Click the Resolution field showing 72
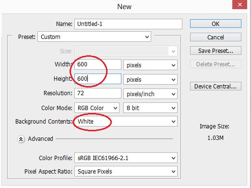 [x=98, y=93]
